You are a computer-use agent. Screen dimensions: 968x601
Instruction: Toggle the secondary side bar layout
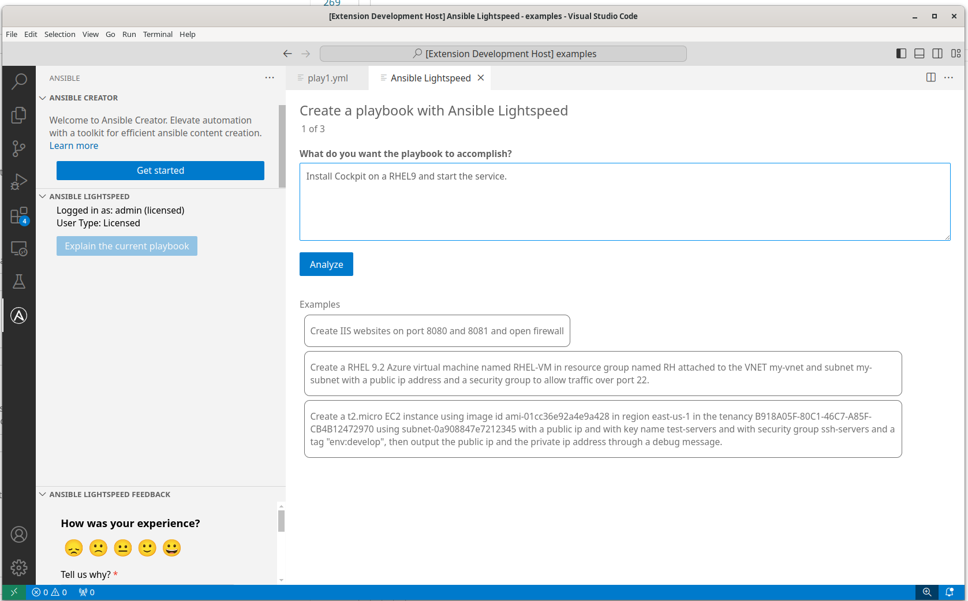coord(937,54)
